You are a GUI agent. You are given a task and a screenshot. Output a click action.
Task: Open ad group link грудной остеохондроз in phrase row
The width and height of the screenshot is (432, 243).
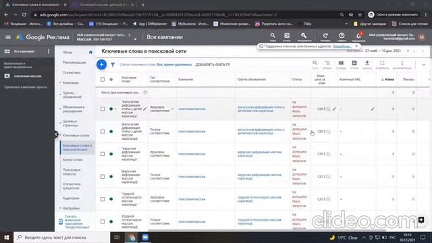259,199
